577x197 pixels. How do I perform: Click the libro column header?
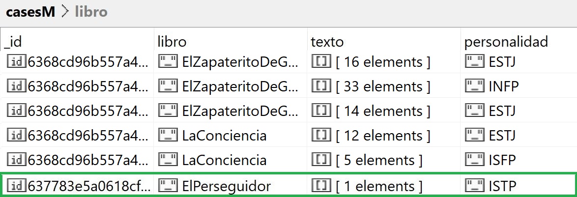pyautogui.click(x=172, y=42)
